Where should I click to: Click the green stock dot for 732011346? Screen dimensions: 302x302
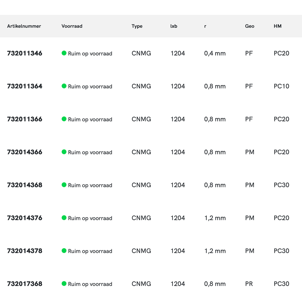[x=64, y=53]
